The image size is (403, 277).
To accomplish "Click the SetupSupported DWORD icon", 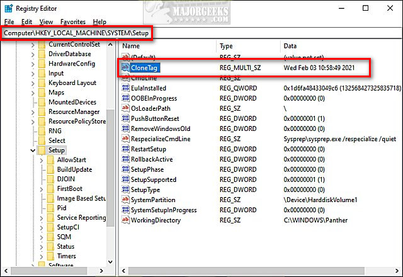I will point(125,179).
